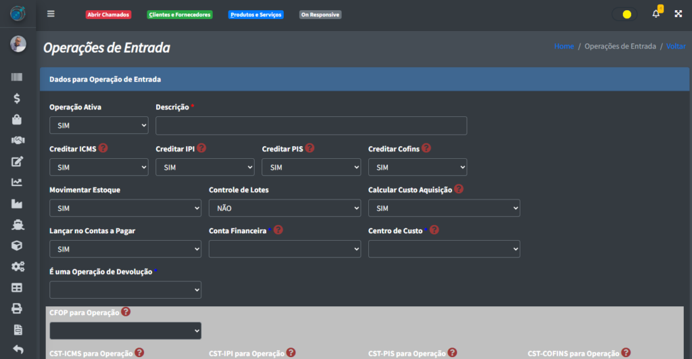Screen dimensions: 692x359
Task: Click the fullscreen expand icon
Action: 677,14
